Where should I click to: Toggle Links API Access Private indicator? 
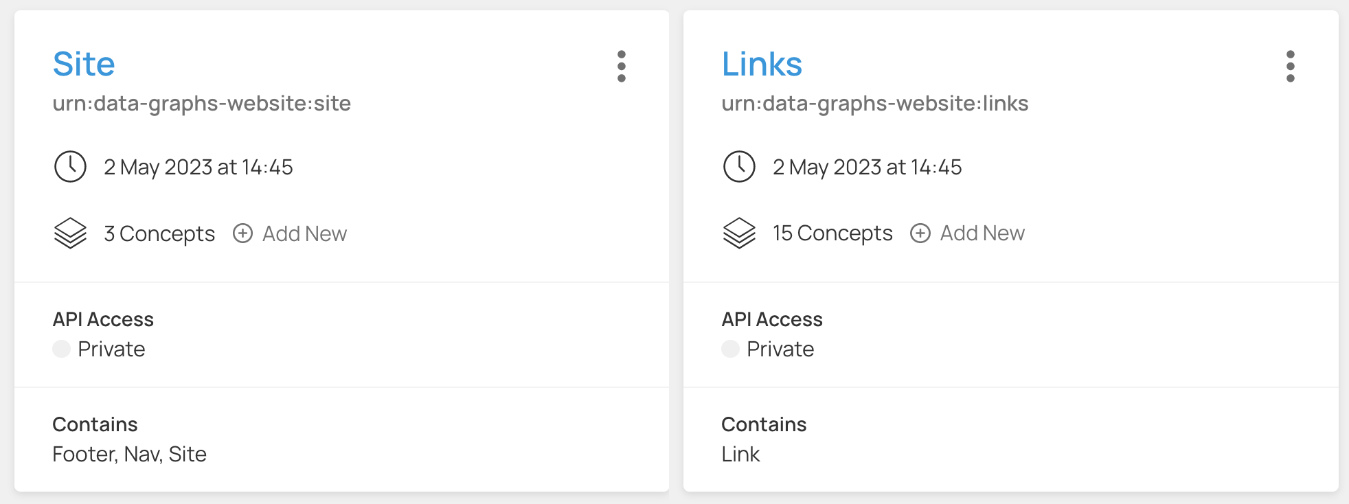731,349
